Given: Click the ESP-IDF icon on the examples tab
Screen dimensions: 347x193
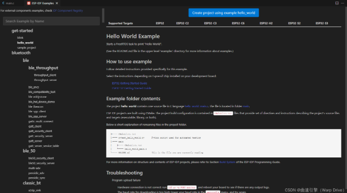Looking at the screenshot, I should tap(28, 3).
